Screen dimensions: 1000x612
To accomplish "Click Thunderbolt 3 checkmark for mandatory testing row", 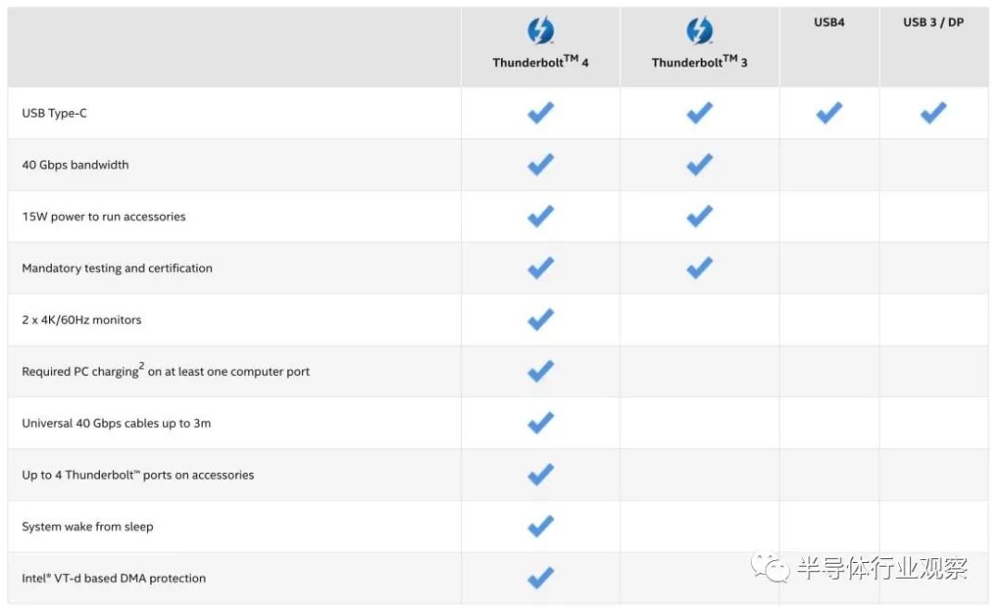I will click(x=700, y=269).
